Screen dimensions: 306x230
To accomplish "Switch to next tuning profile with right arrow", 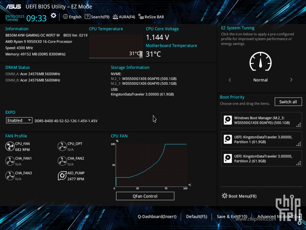I will click(291, 80).
